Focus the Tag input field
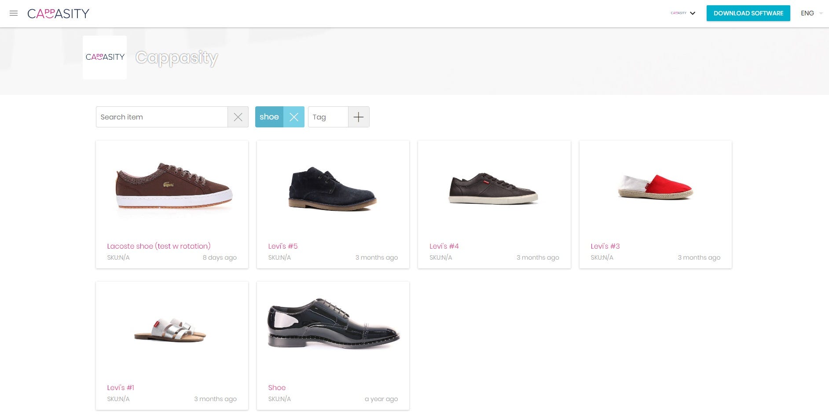Image resolution: width=829 pixels, height=416 pixels. [x=328, y=117]
